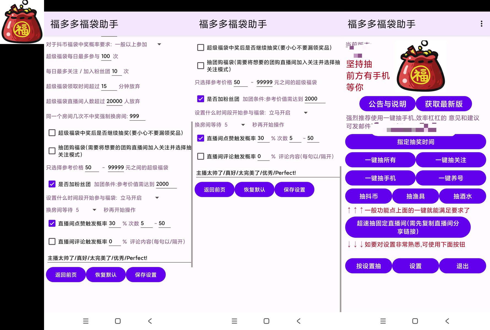Open the three-dot overflow menu
Viewport: 490px width, 330px height.
coord(481,24)
